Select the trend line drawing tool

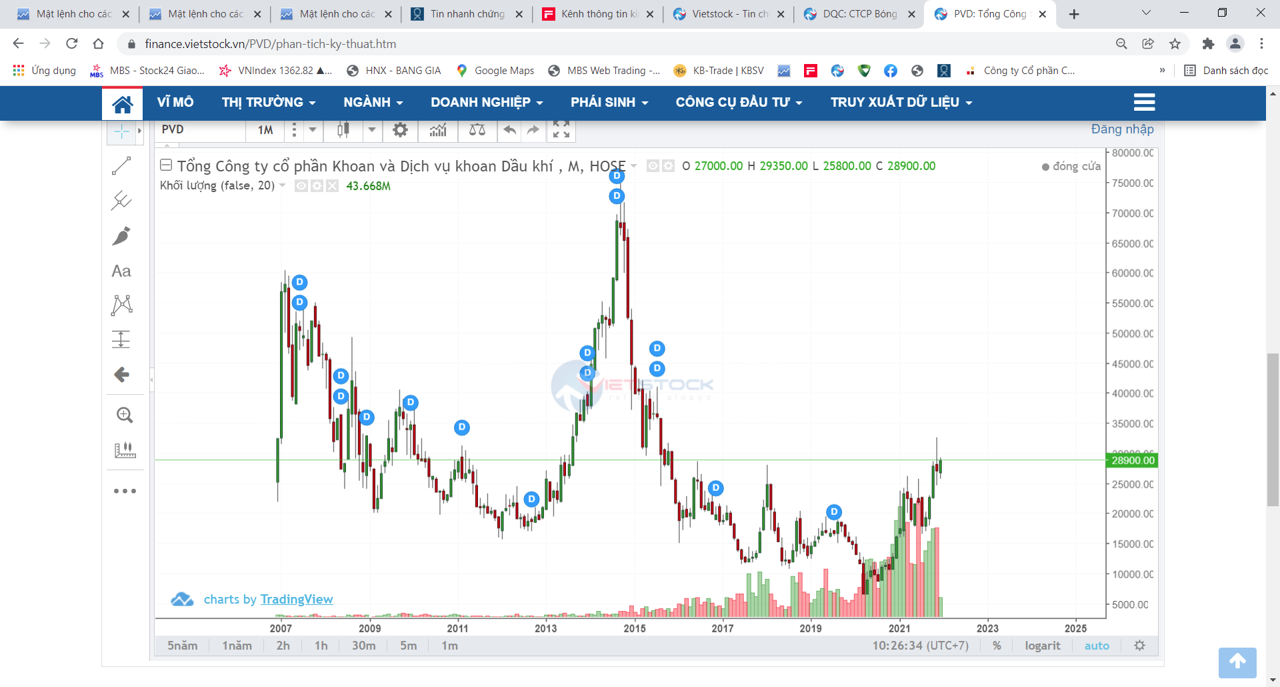coord(121,165)
